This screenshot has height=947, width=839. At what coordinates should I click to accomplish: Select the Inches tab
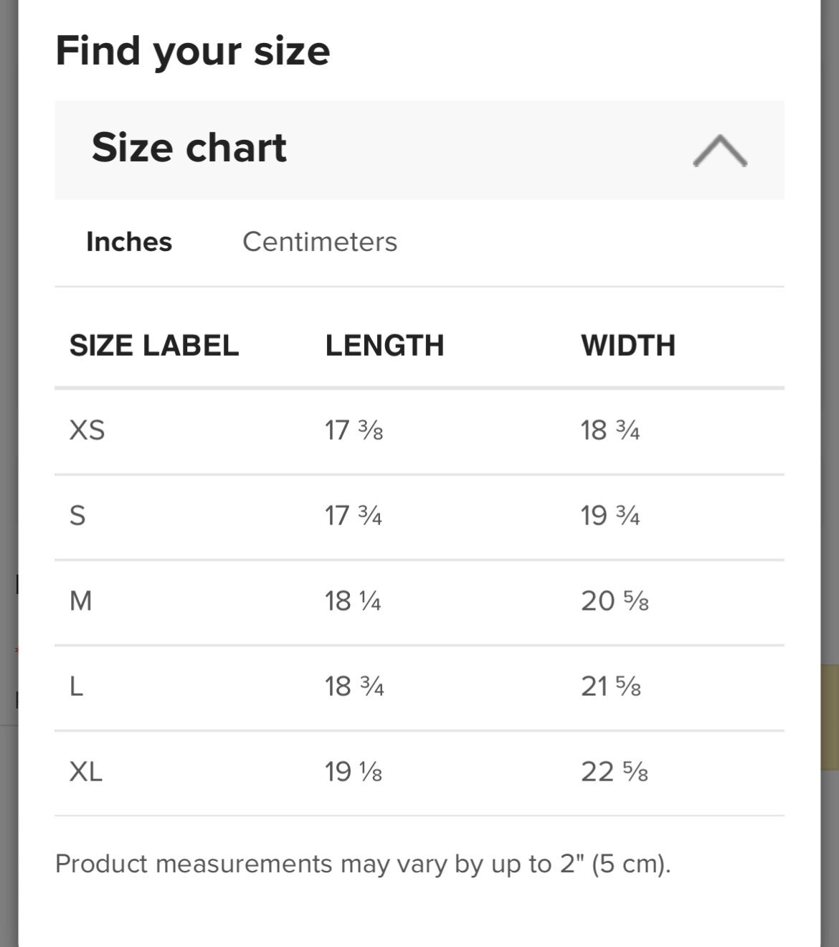[129, 242]
